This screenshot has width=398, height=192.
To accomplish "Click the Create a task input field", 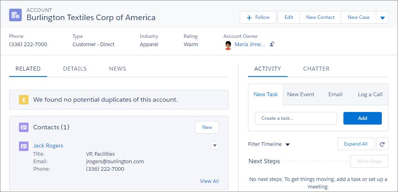I will click(296, 118).
